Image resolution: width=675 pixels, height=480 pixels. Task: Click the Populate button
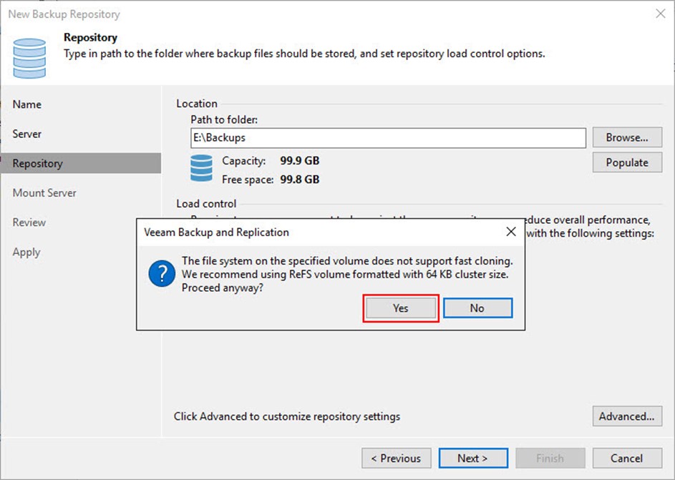(x=626, y=162)
